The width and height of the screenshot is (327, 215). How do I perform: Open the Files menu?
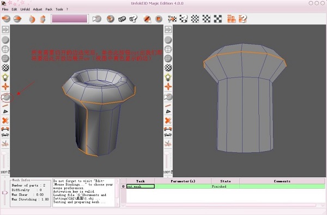(x=5, y=9)
